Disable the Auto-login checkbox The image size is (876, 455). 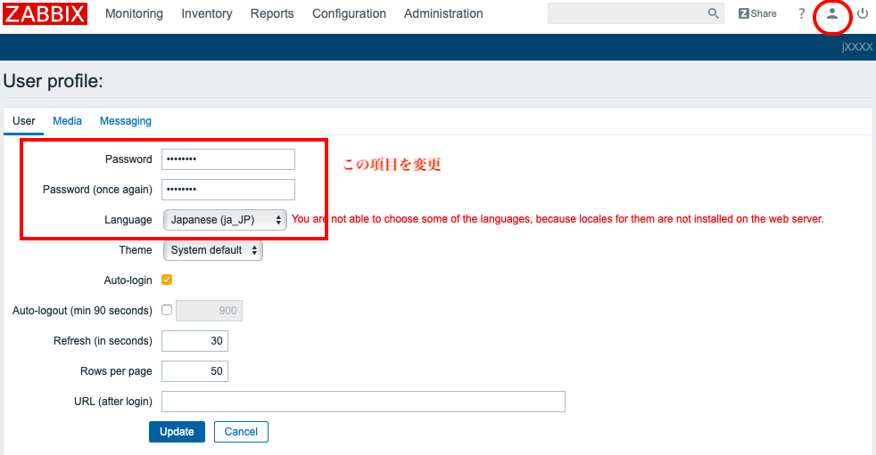tap(167, 280)
